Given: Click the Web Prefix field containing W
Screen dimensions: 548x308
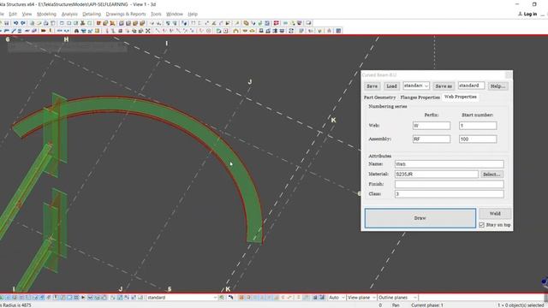Looking at the screenshot, I should tap(432, 126).
